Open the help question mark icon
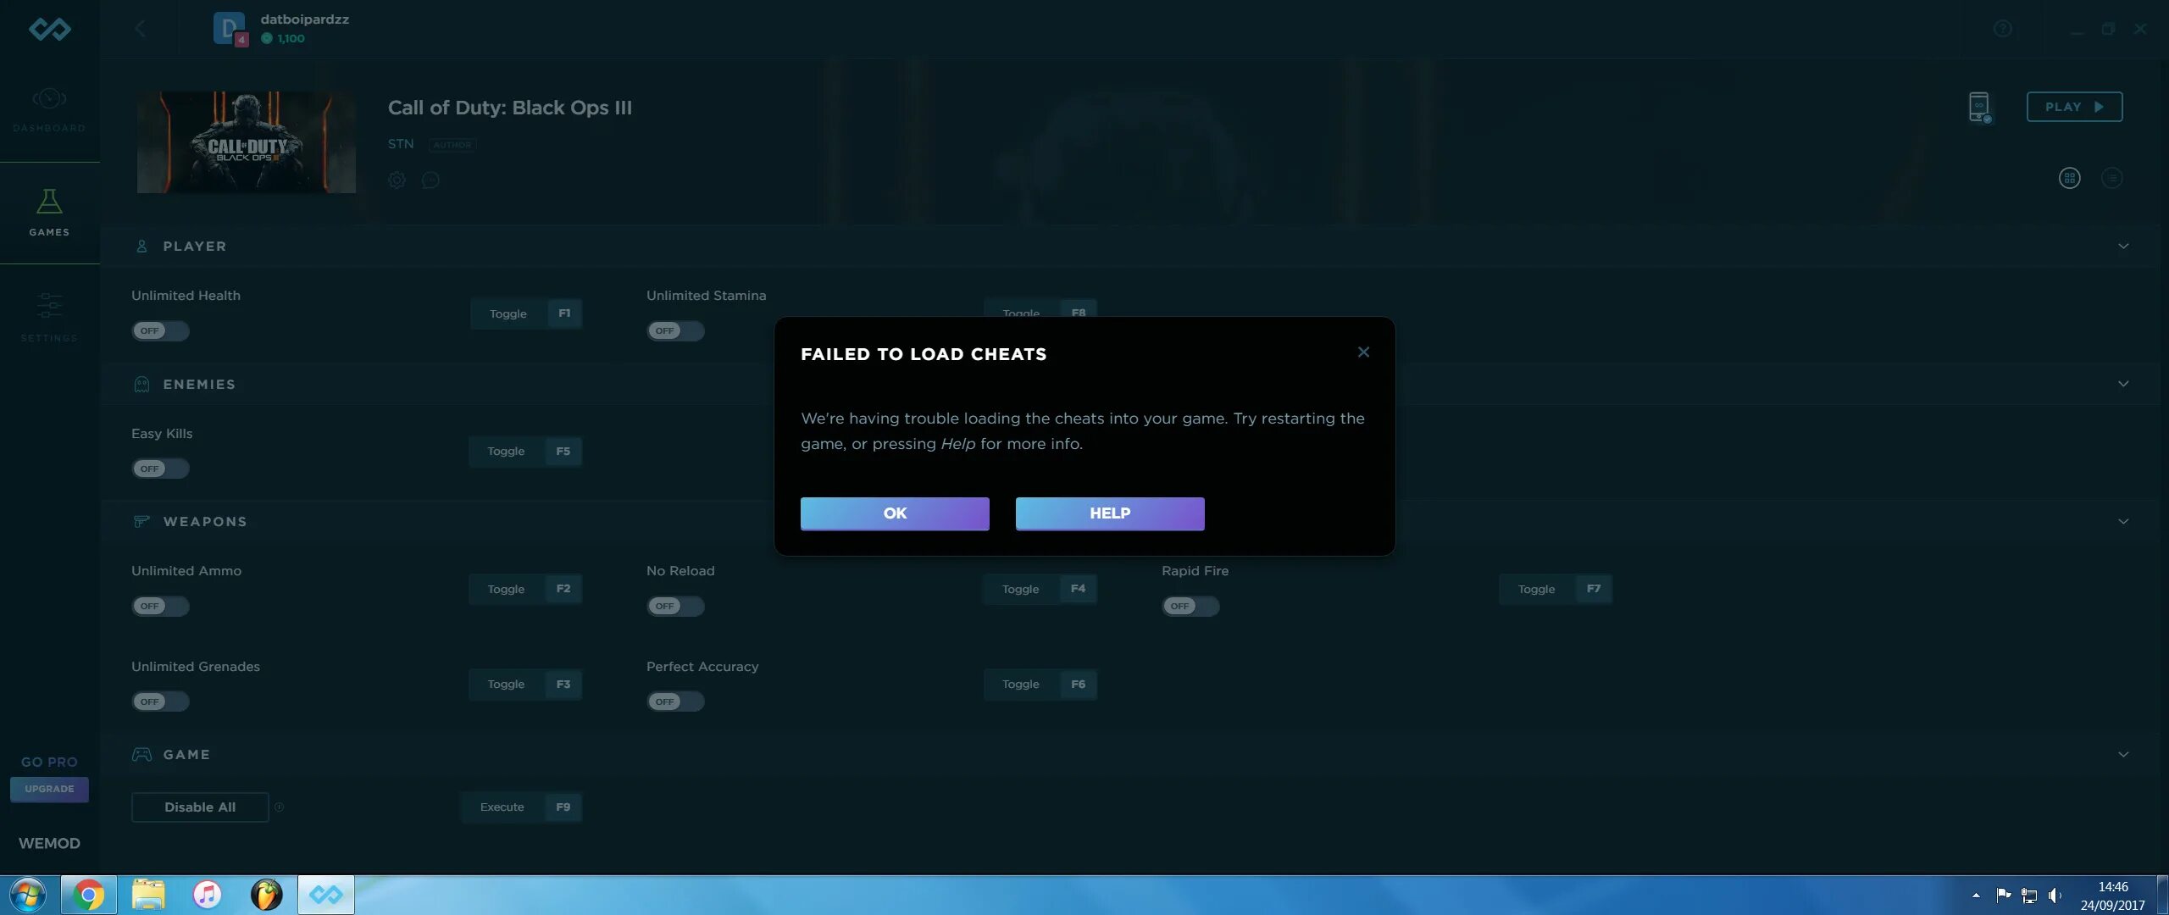 2002,29
